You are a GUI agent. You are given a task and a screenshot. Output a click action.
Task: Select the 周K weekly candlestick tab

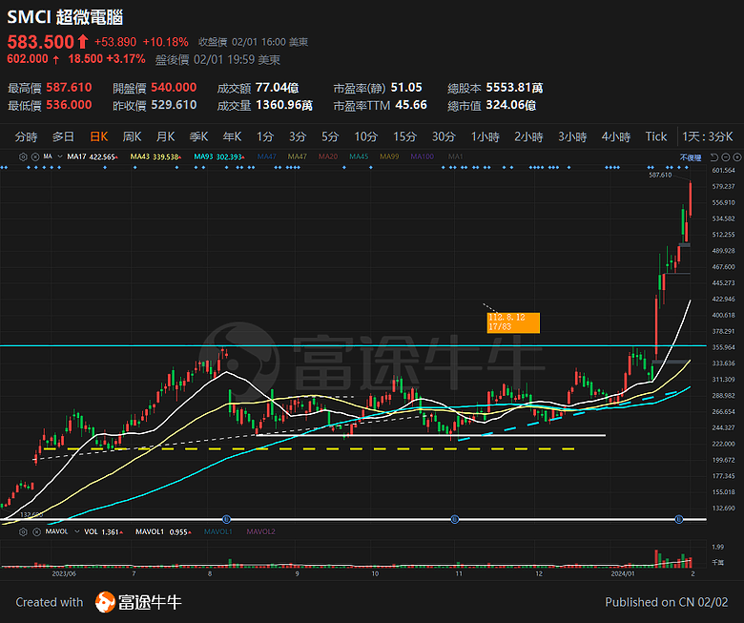click(x=132, y=137)
